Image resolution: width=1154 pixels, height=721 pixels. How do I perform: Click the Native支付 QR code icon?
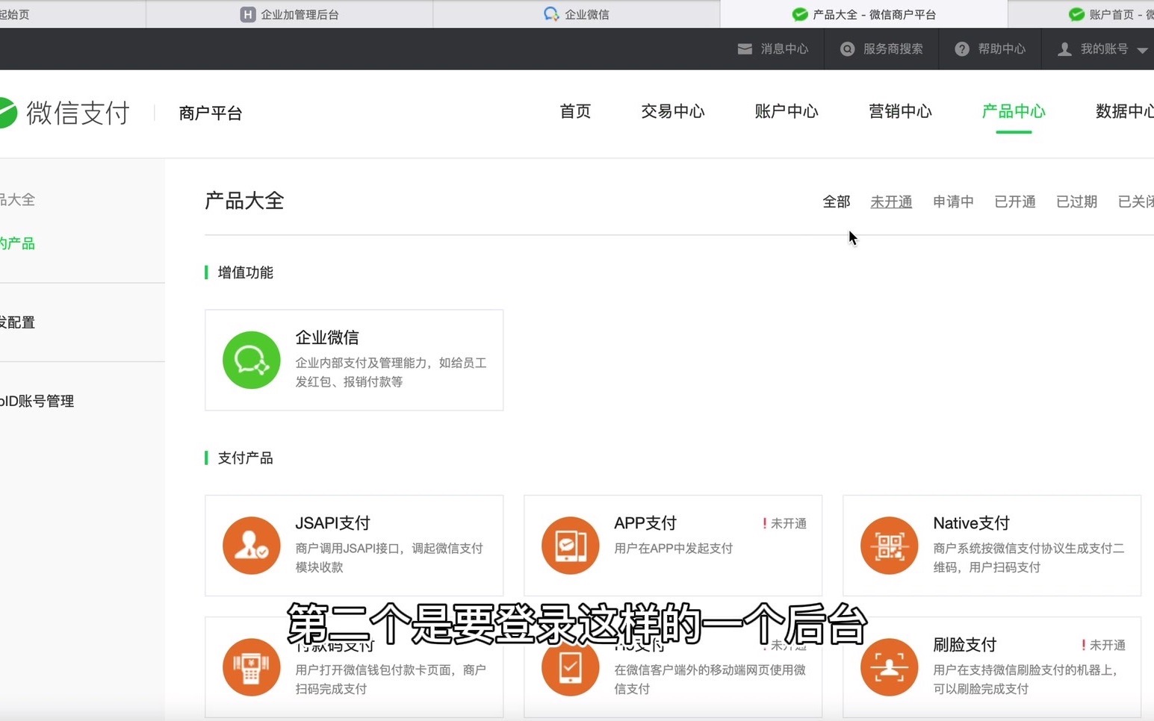coord(889,546)
